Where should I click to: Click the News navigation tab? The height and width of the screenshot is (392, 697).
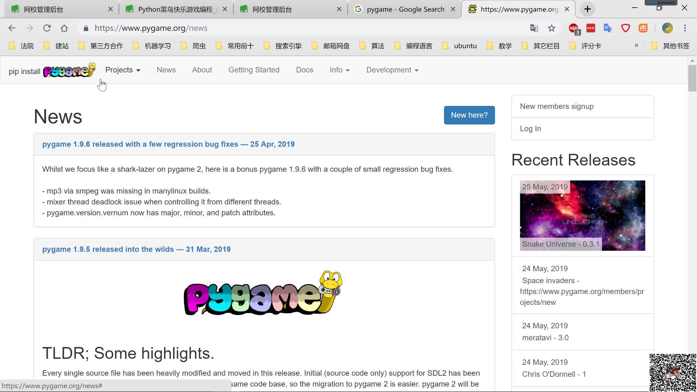click(x=166, y=70)
